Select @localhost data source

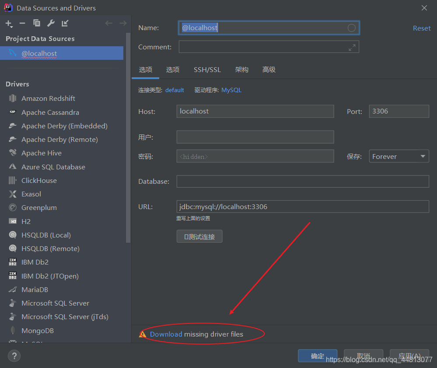point(62,53)
